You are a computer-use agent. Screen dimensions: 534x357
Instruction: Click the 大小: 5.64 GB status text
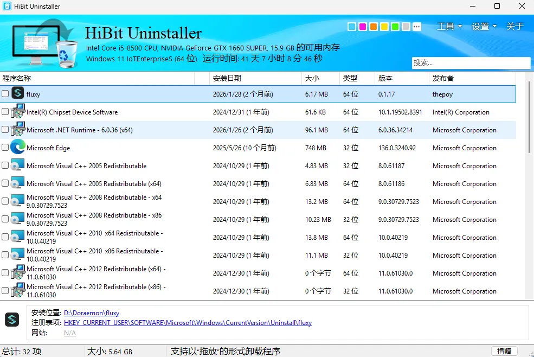coord(110,351)
